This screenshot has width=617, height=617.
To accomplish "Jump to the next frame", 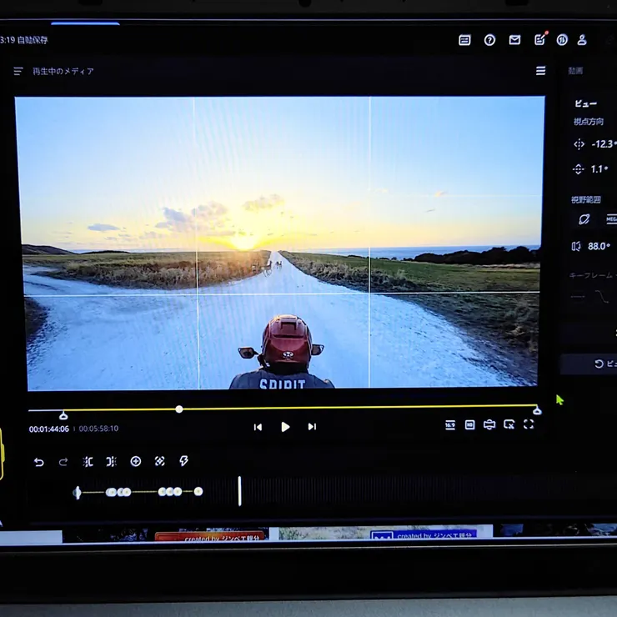I will (x=312, y=427).
